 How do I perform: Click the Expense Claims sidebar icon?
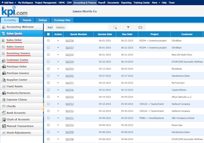tap(4, 100)
